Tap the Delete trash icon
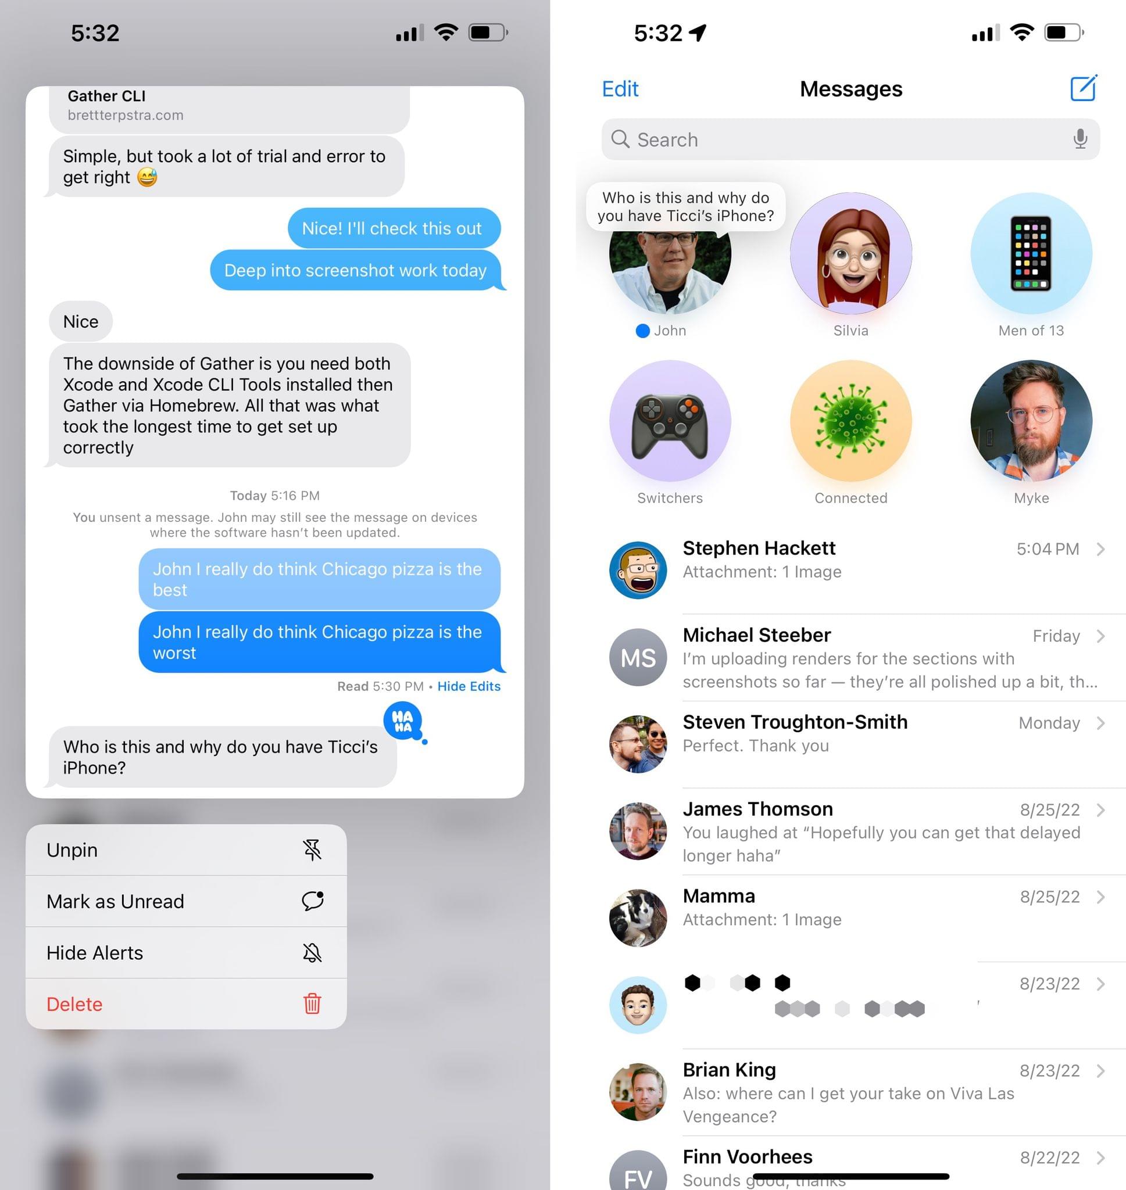This screenshot has width=1126, height=1190. tap(313, 1004)
